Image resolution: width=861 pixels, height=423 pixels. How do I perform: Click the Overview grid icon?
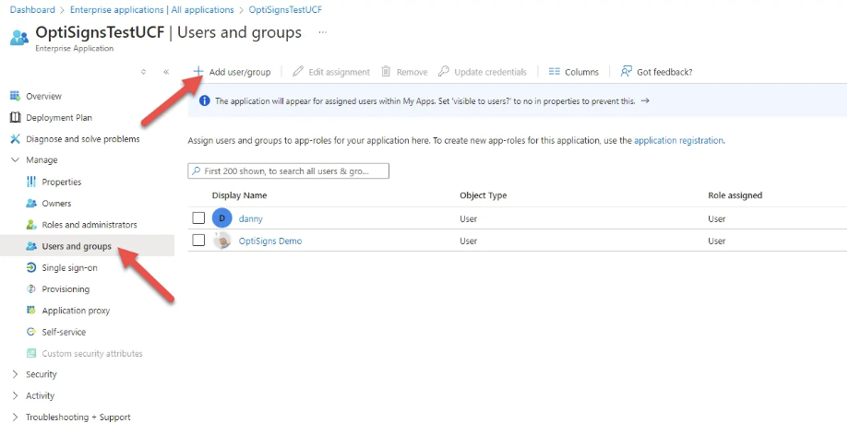coord(16,96)
